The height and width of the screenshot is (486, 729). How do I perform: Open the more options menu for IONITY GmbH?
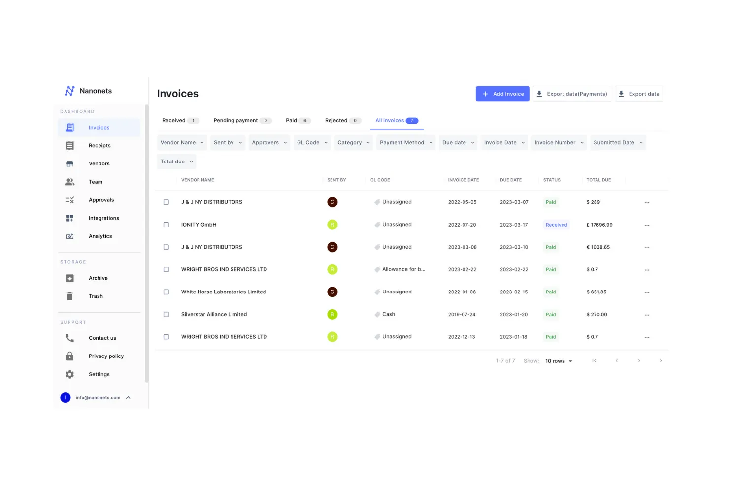pyautogui.click(x=647, y=225)
